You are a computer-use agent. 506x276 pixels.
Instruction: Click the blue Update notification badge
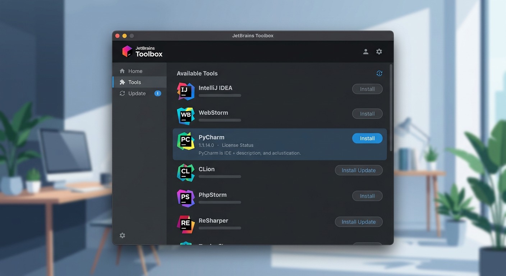click(158, 93)
